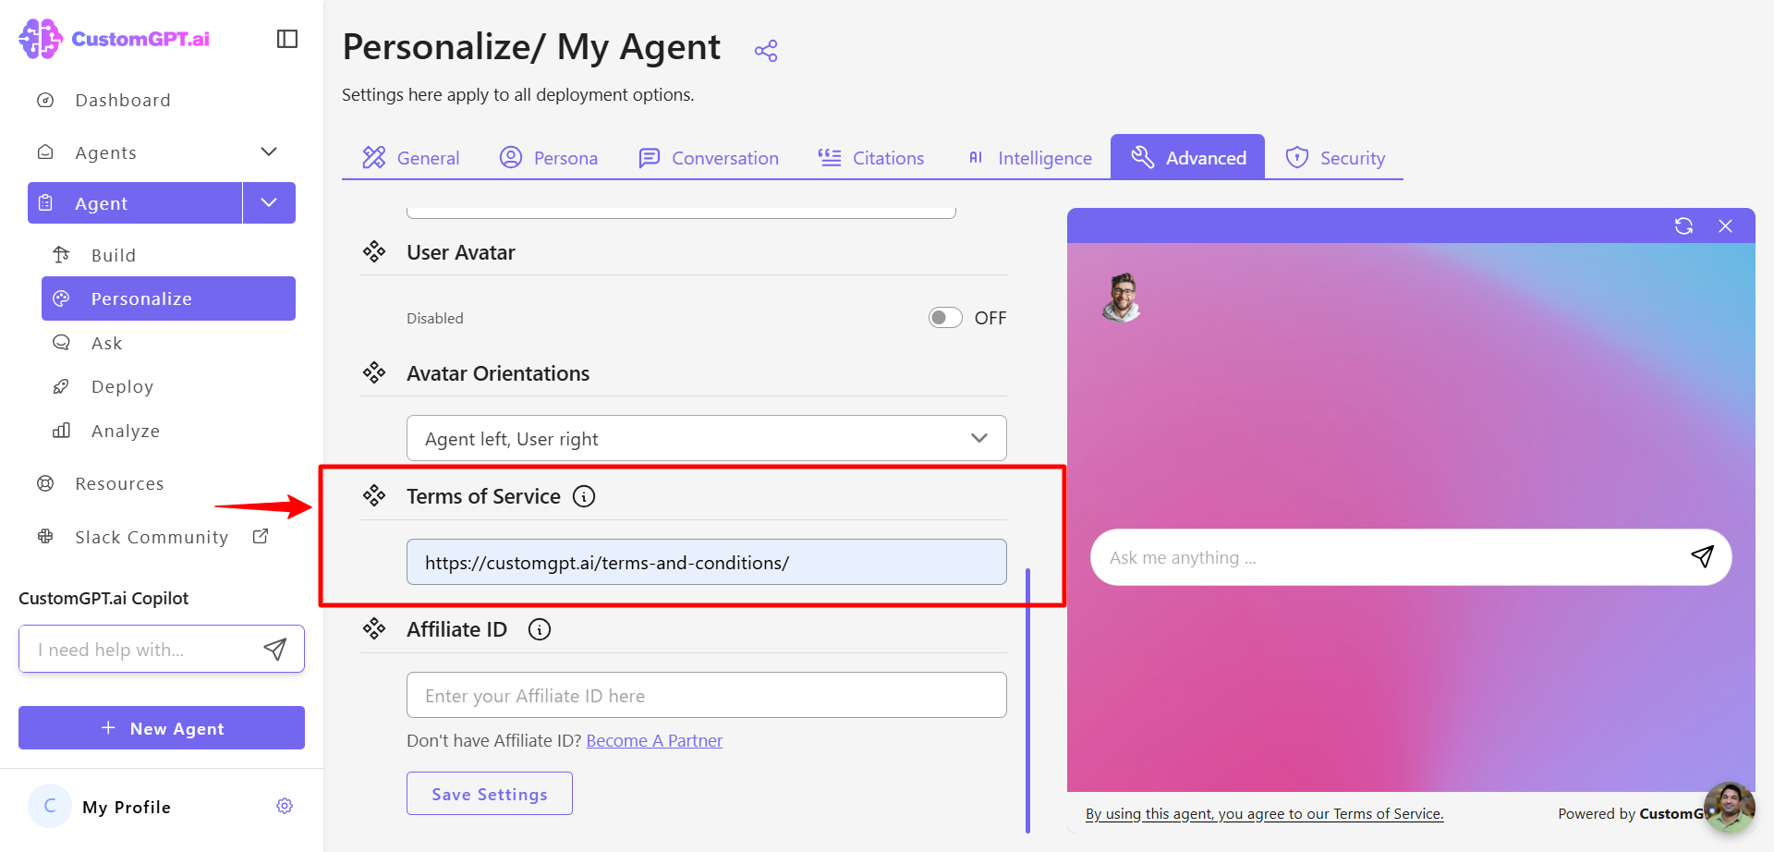Click the Powered by CustomGPT text
Image resolution: width=1774 pixels, height=852 pixels.
point(1631,813)
